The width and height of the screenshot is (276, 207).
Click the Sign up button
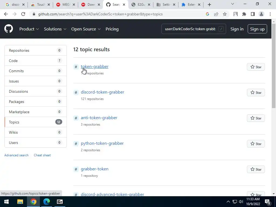tap(257, 29)
